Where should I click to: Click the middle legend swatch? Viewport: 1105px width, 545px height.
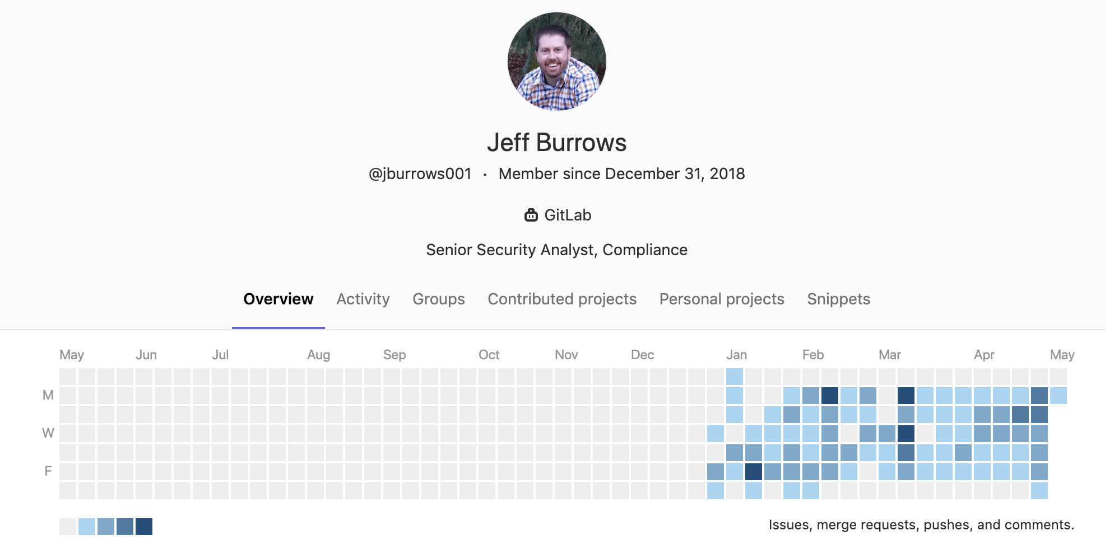coord(106,527)
